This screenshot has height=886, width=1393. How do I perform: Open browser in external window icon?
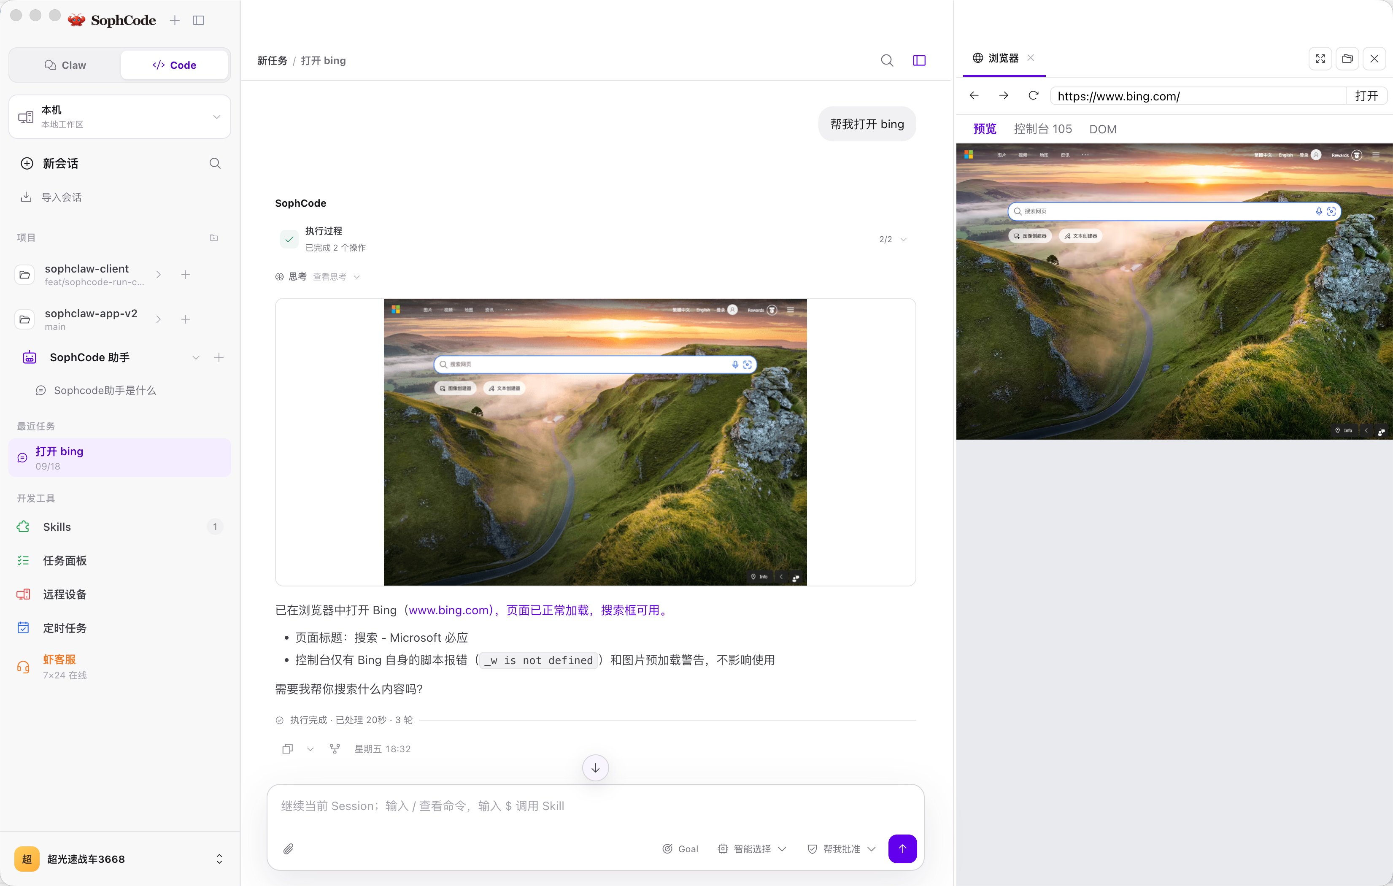[x=1347, y=59]
